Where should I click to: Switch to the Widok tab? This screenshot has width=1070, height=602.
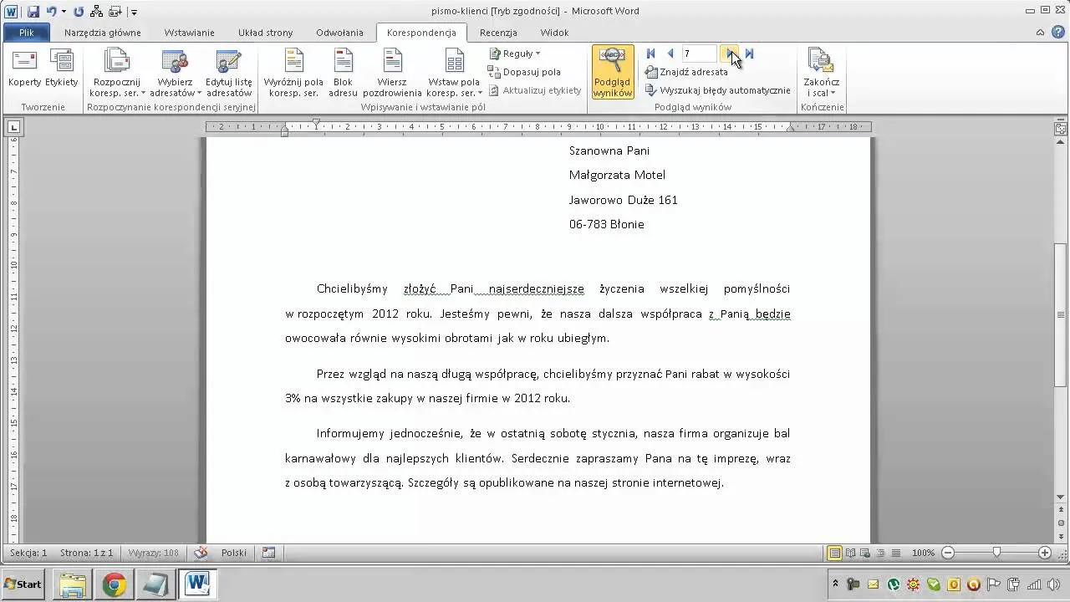click(x=554, y=33)
